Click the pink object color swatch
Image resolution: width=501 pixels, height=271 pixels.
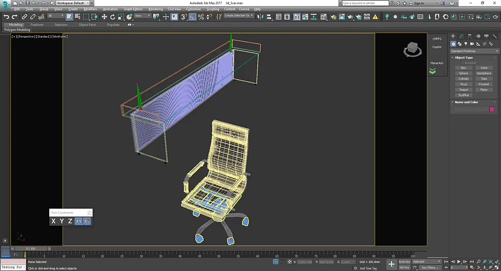(492, 109)
